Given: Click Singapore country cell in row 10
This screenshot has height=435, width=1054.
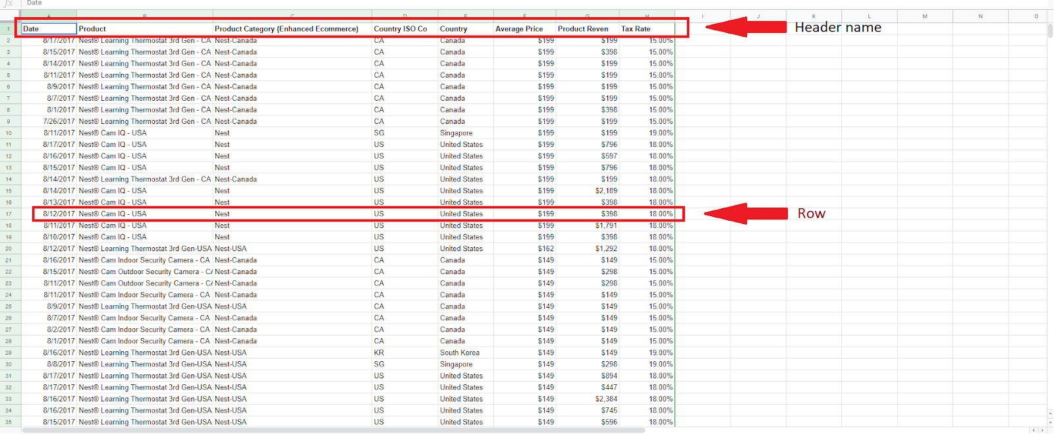Looking at the screenshot, I should (x=465, y=133).
